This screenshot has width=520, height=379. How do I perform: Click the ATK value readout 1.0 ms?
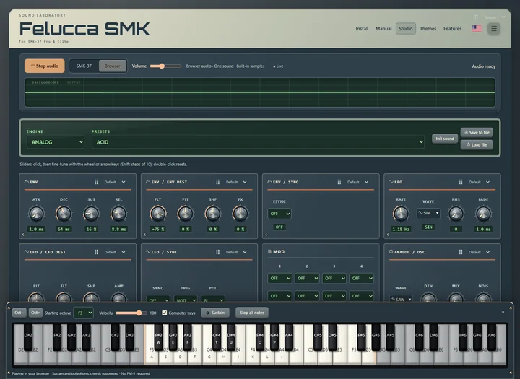(x=37, y=229)
